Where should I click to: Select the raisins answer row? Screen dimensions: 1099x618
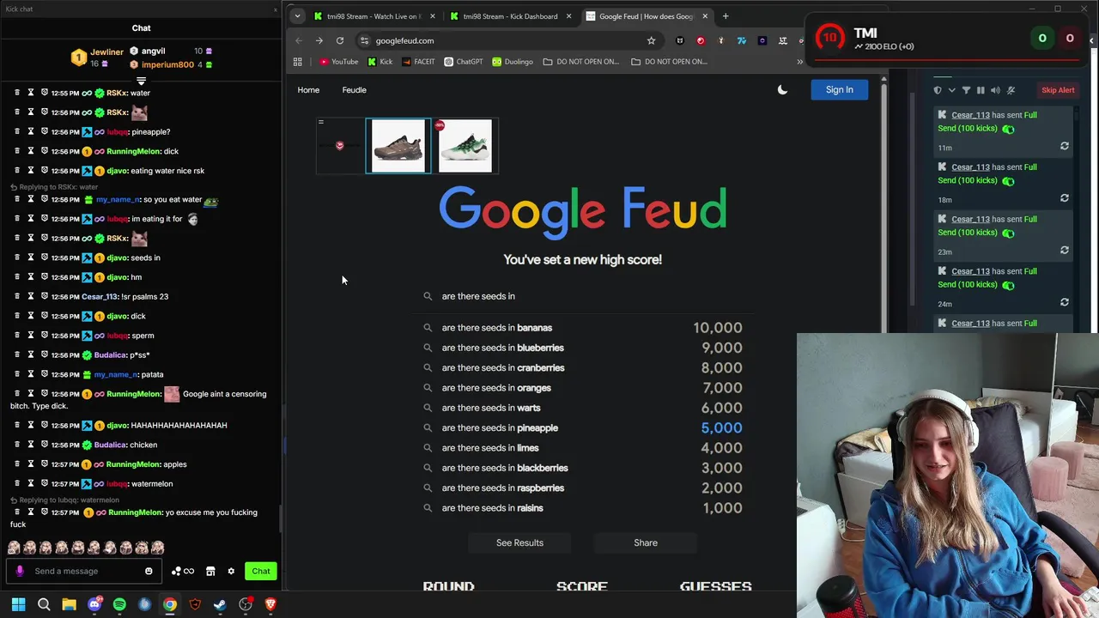coord(582,508)
